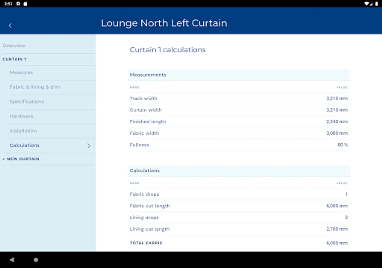Click the Fabric cut length row label
This screenshot has width=382, height=268.
150,206
